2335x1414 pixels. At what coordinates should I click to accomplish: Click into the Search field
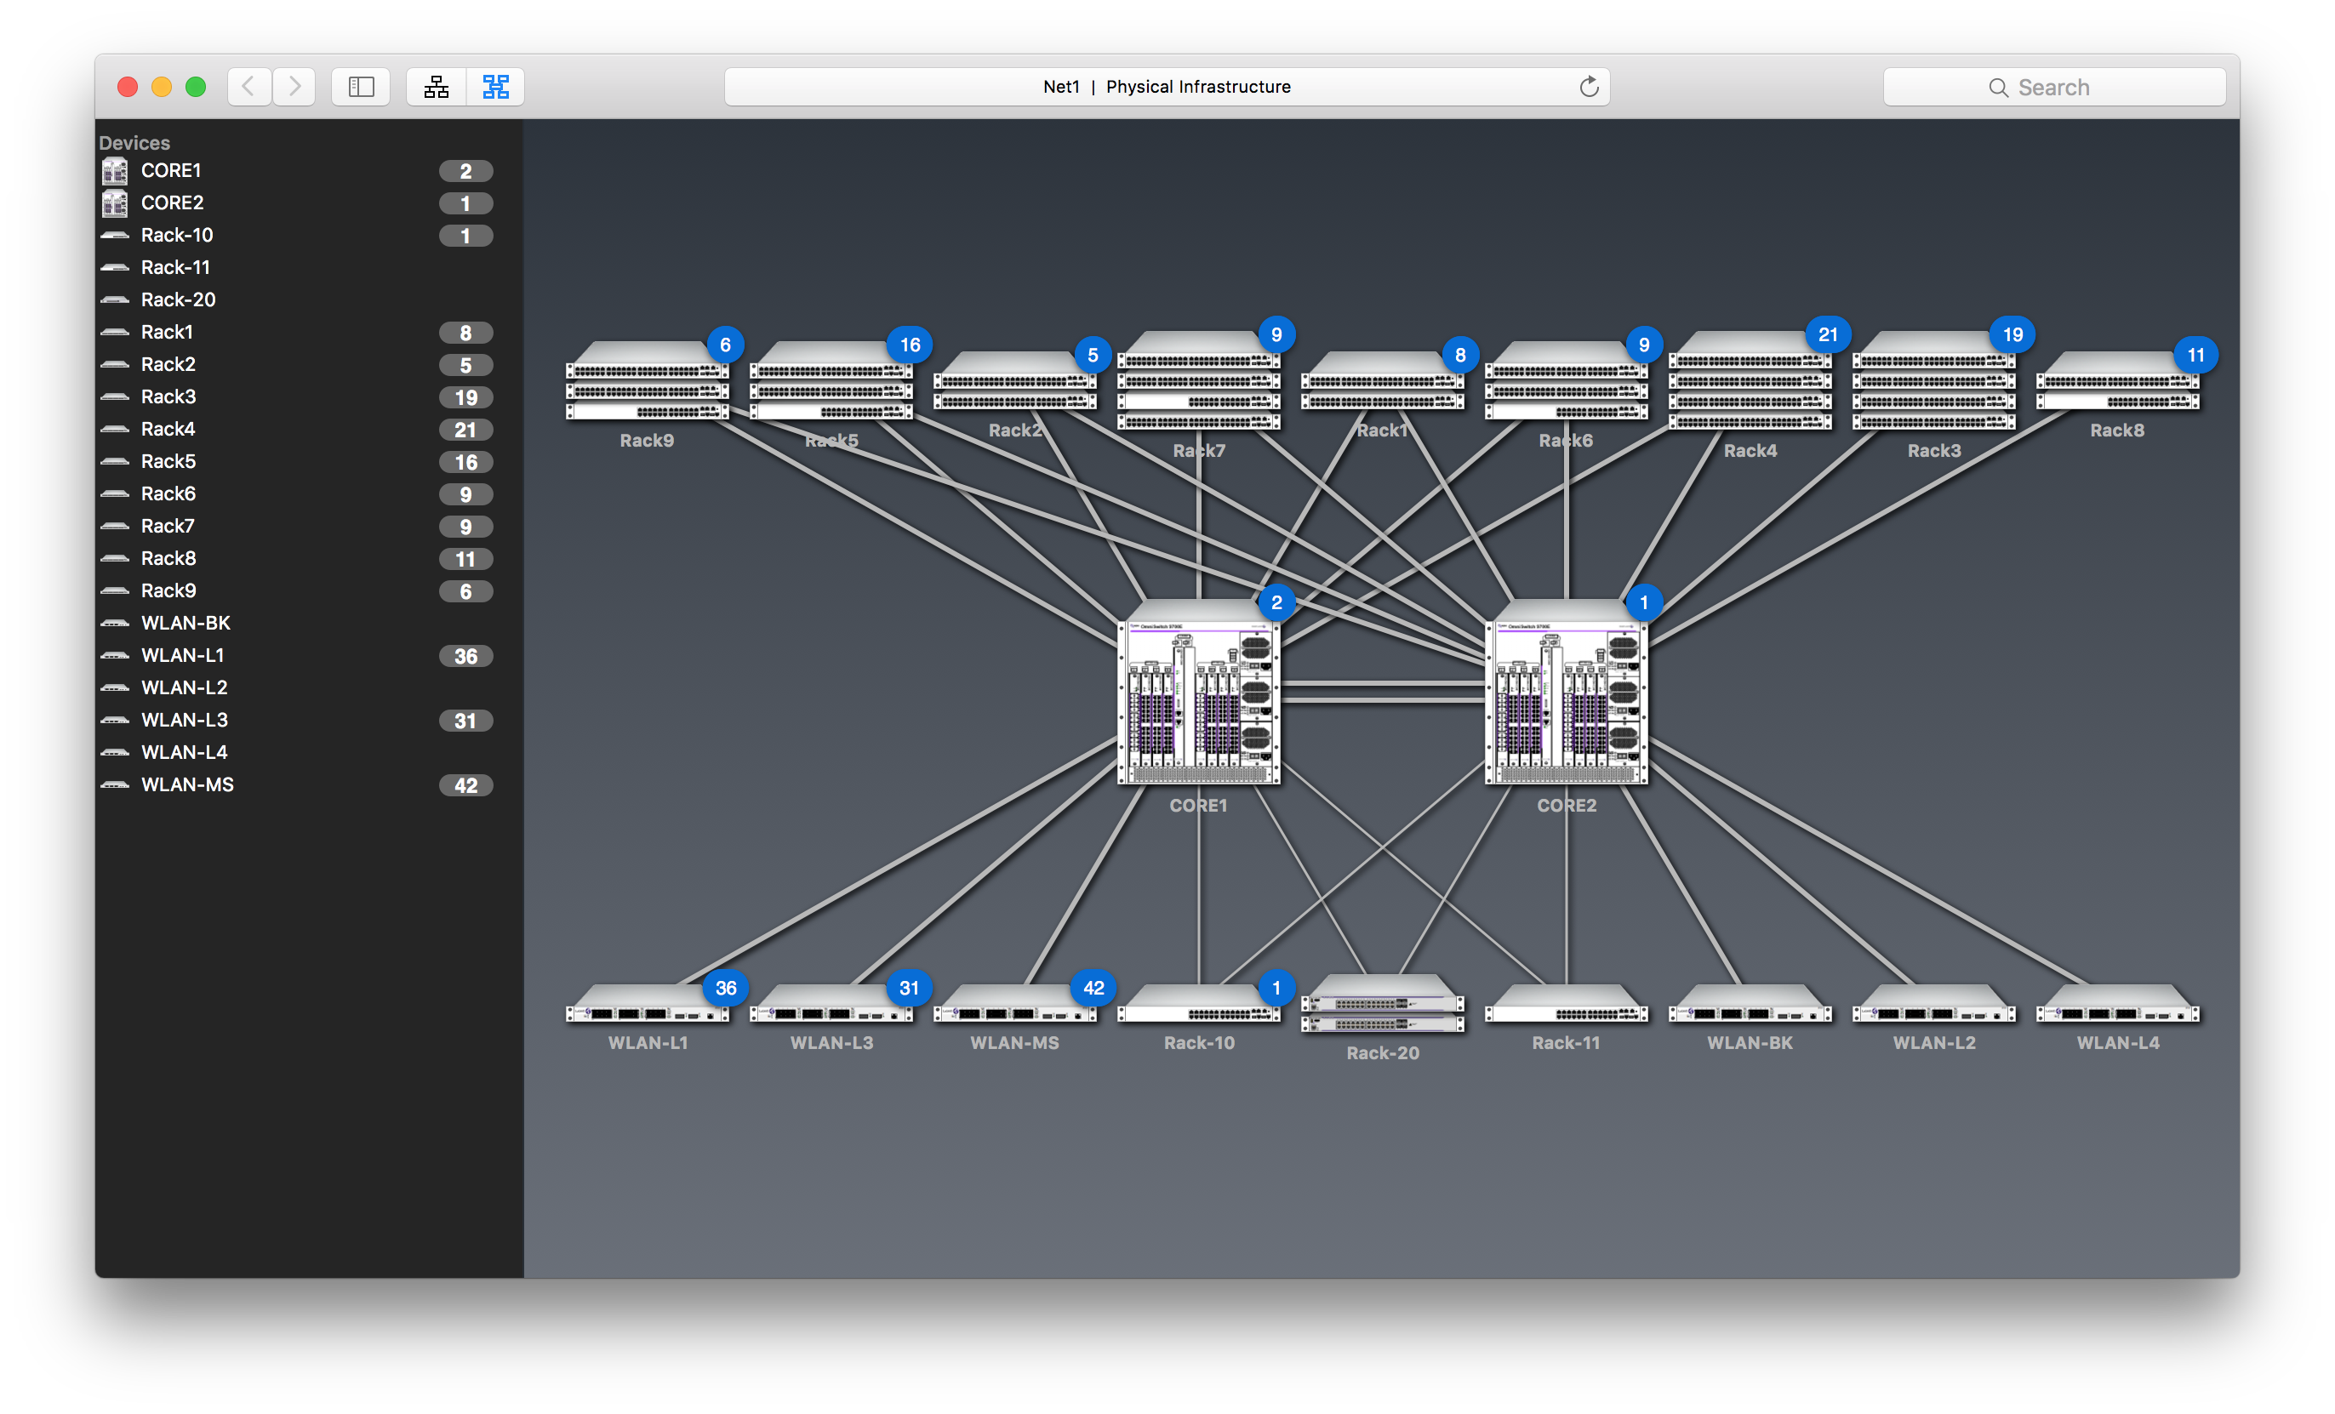[x=2052, y=87]
